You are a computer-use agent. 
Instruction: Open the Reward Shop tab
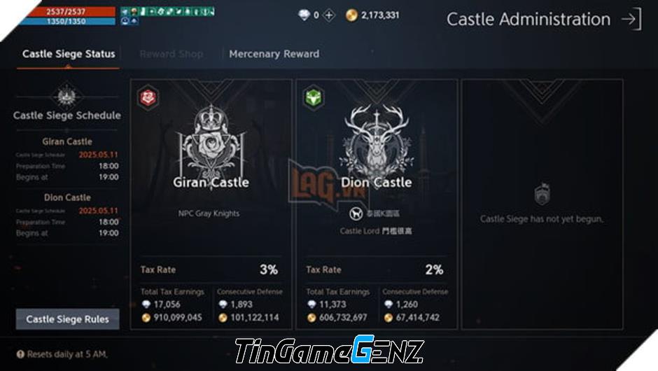(x=171, y=54)
